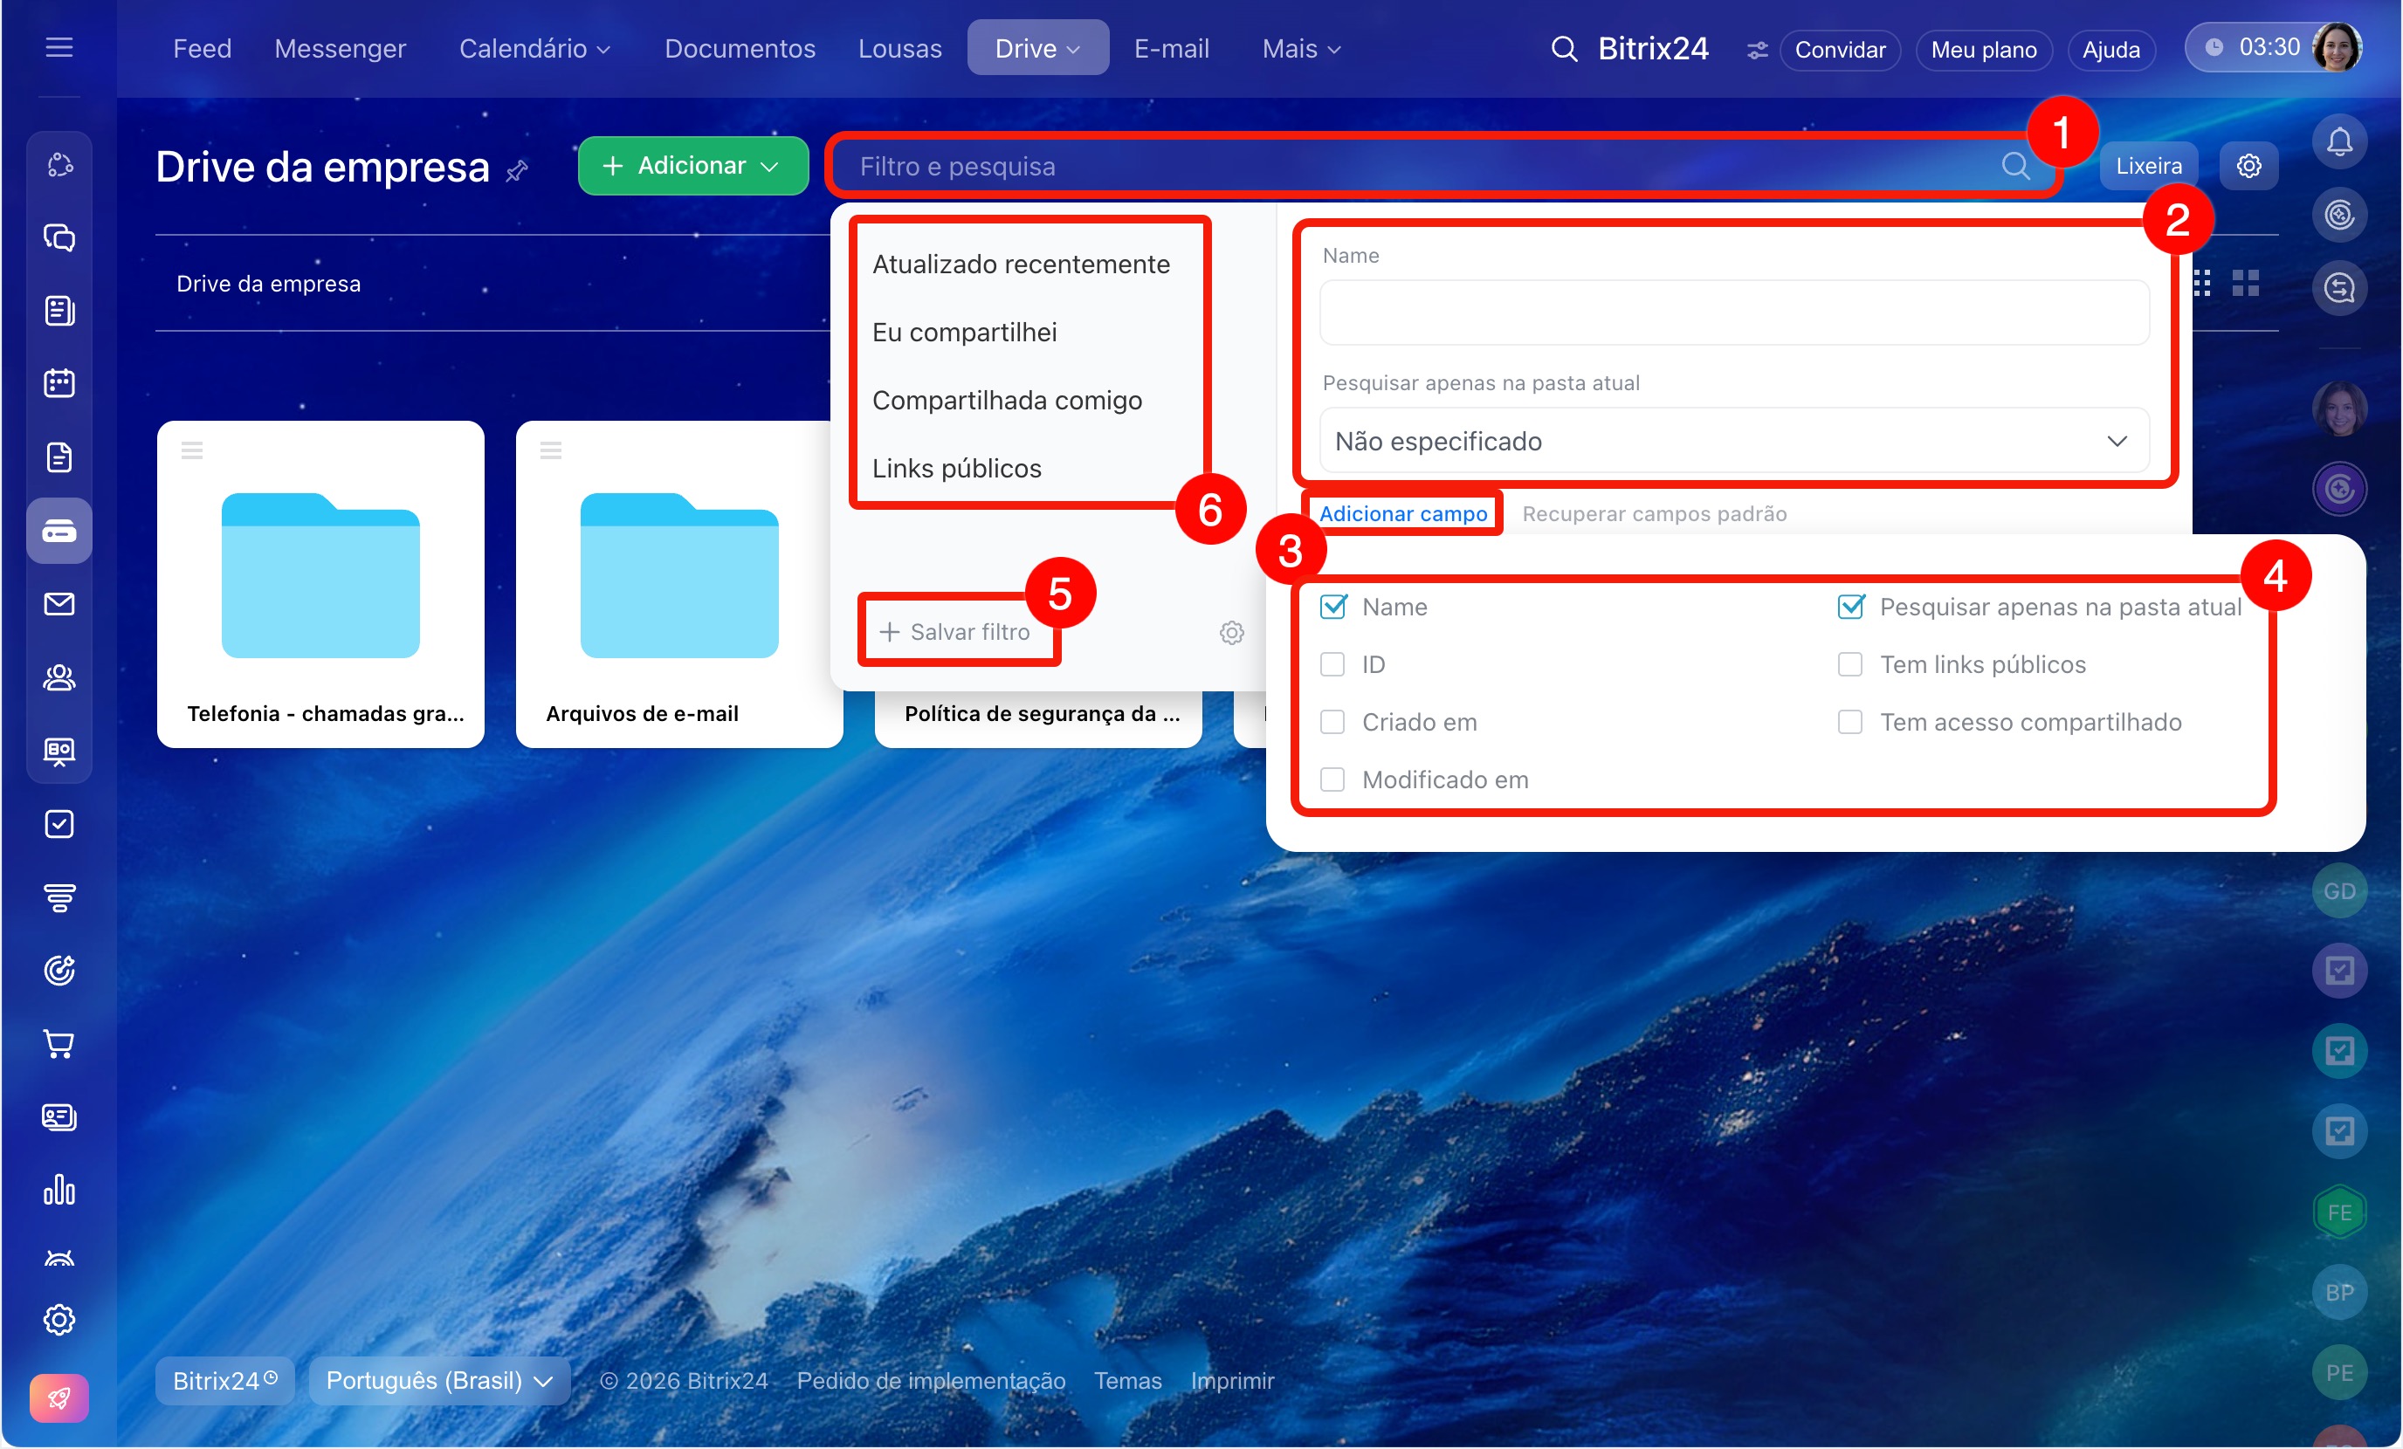The width and height of the screenshot is (2403, 1449).
Task: Click the Drive icon in left sidebar
Action: coord(59,531)
